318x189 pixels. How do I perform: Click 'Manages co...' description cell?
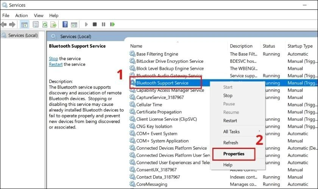pos(243,184)
